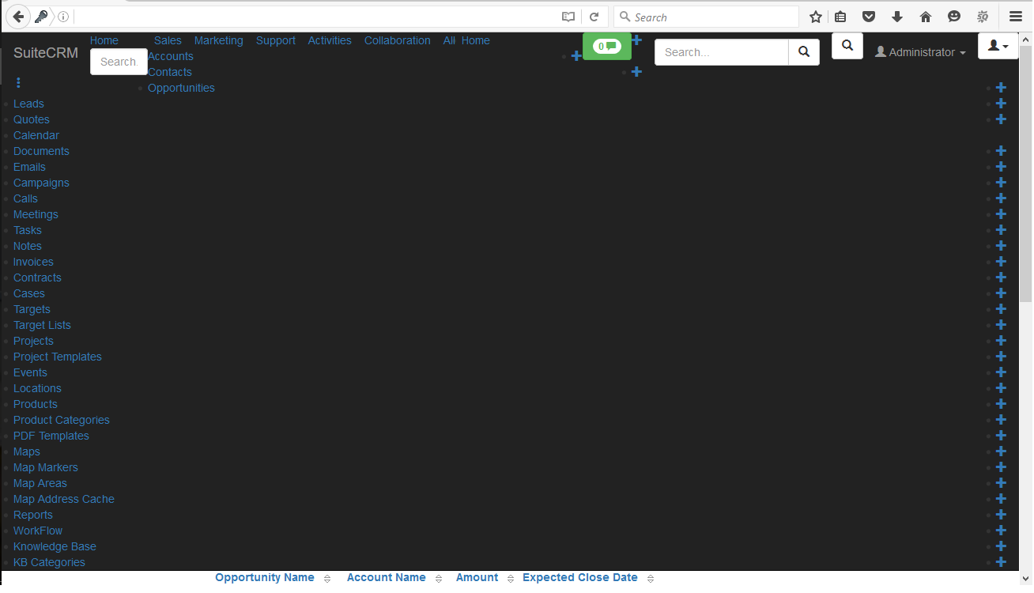Image resolution: width=1034 pixels, height=593 pixels.
Task: Open the All menu
Action: pos(449,40)
